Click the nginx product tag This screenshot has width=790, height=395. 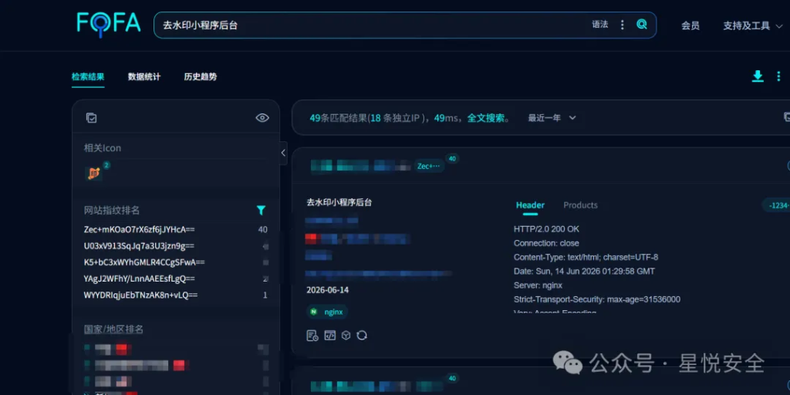(x=327, y=312)
